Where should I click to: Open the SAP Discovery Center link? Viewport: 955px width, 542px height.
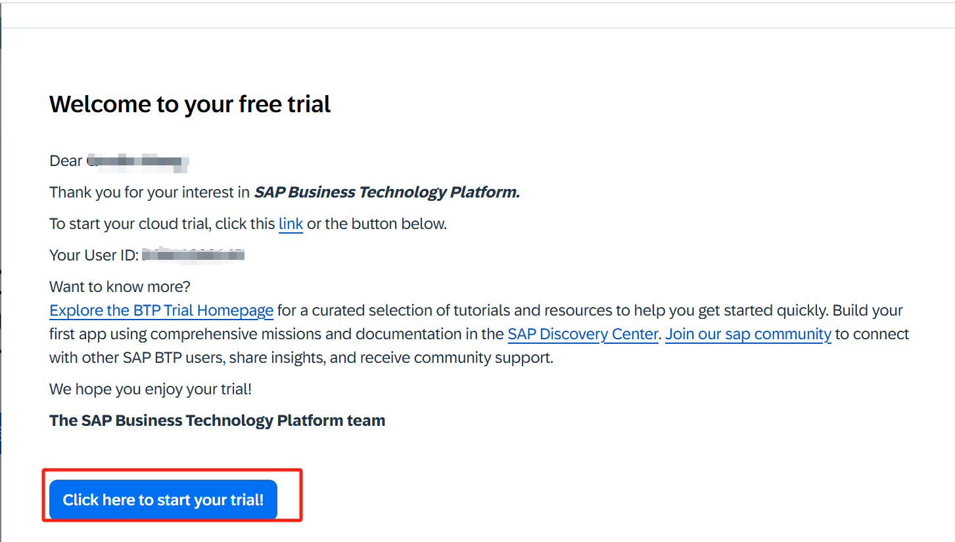(x=582, y=334)
